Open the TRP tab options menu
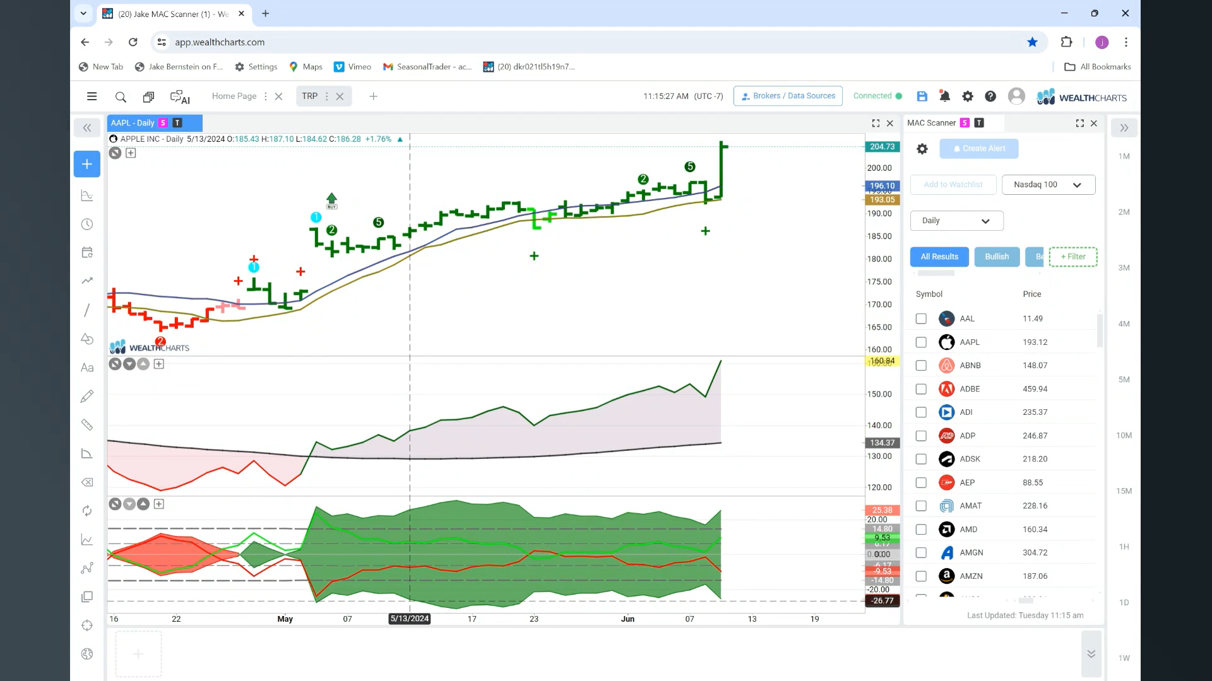 [326, 96]
